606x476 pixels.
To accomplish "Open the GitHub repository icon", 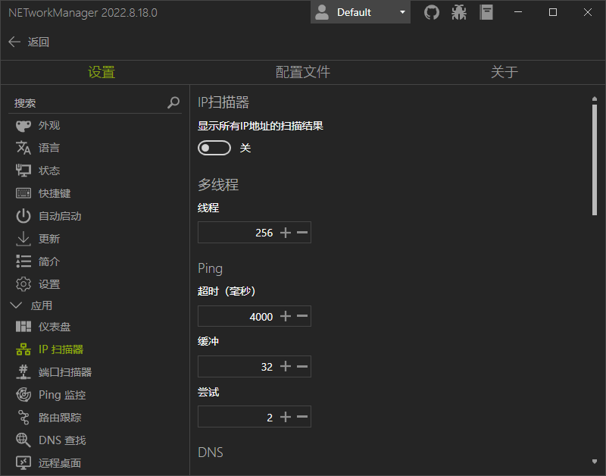I will [x=431, y=12].
